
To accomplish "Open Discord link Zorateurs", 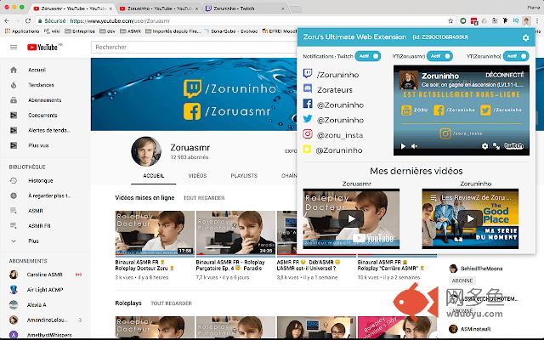I will point(335,90).
